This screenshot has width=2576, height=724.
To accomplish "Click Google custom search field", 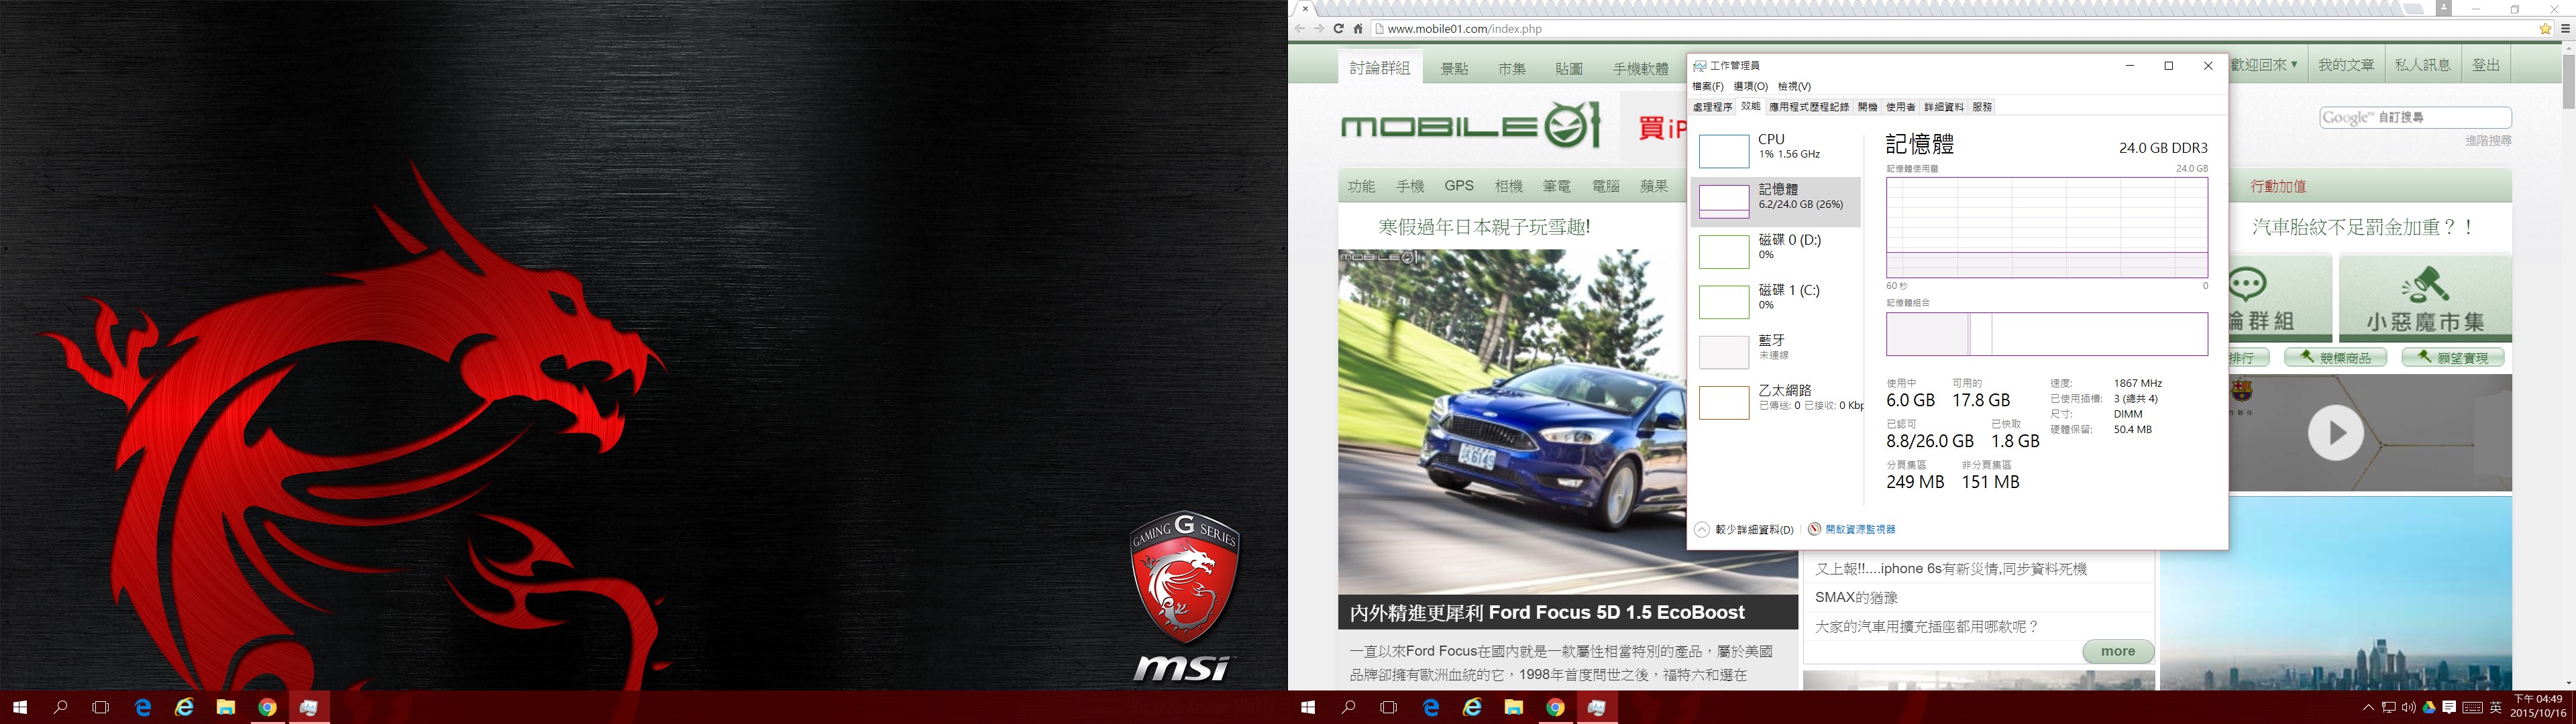I will pyautogui.click(x=2415, y=118).
